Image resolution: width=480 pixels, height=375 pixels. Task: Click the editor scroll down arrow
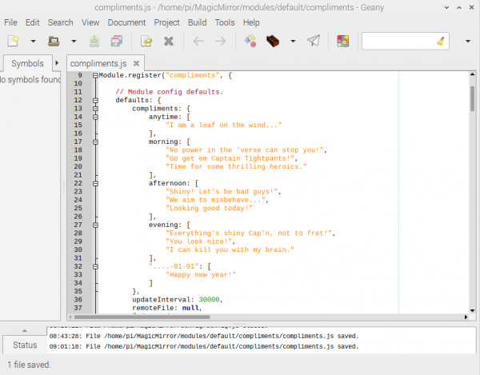click(472, 310)
